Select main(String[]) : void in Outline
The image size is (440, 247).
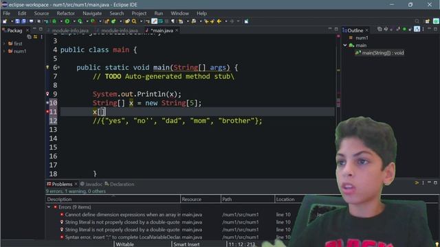pos(379,53)
